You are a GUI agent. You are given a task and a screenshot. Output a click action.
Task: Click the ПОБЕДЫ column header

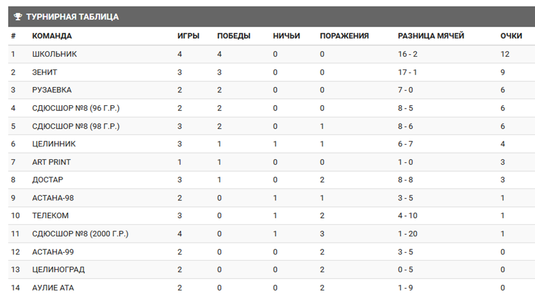pos(234,36)
